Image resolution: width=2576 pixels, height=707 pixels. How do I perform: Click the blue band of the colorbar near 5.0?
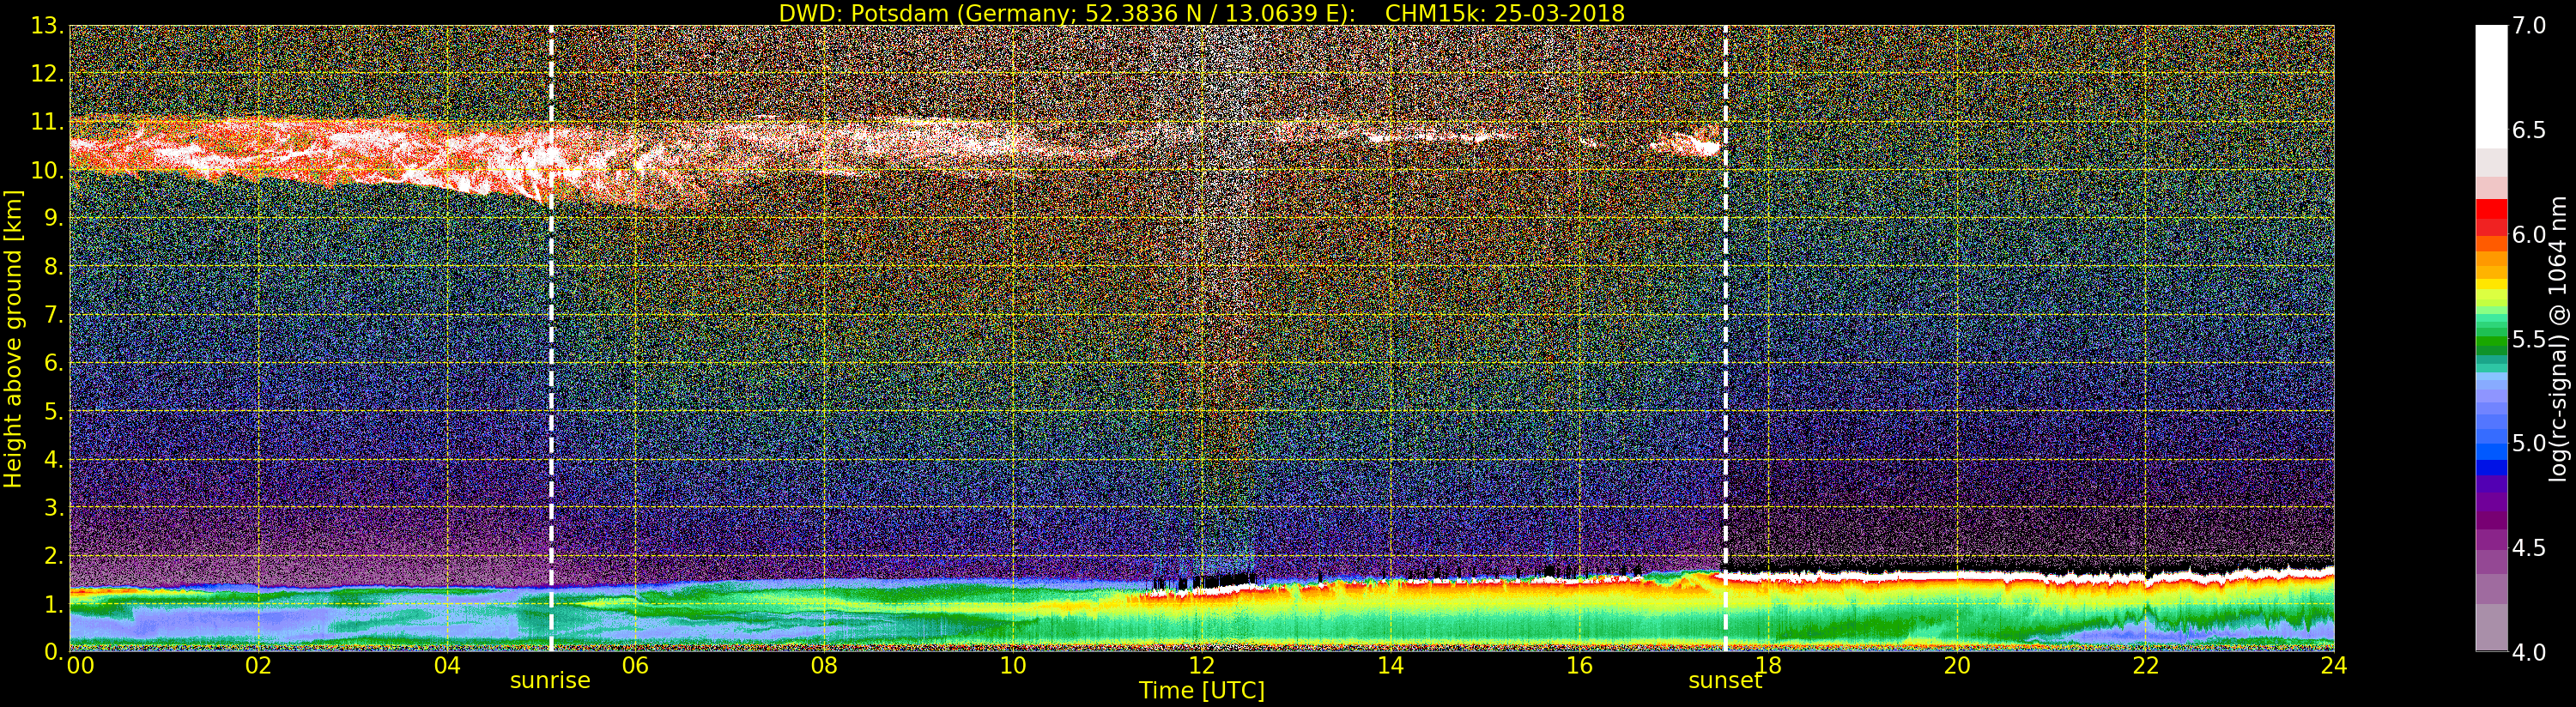(x=2491, y=452)
